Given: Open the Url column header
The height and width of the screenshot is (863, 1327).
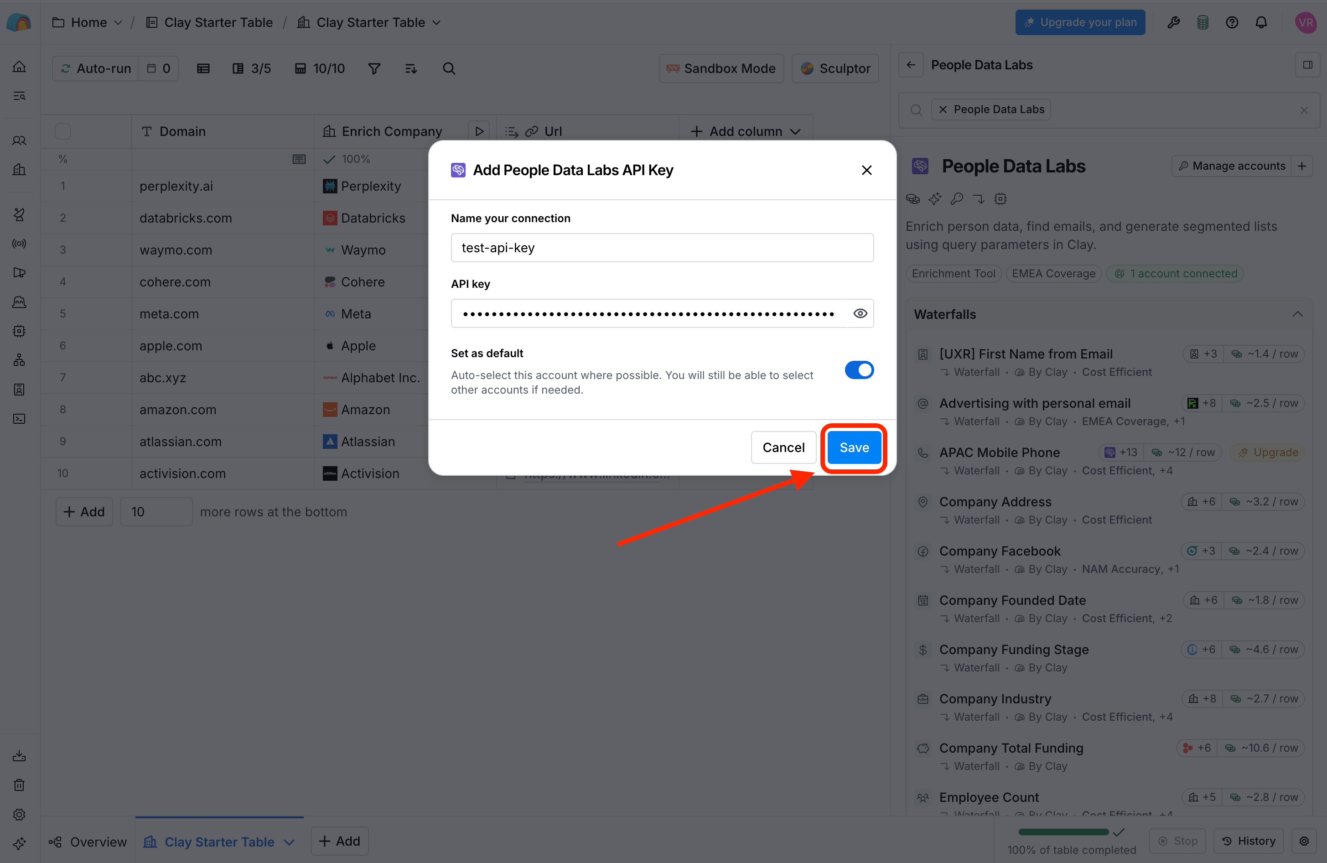Looking at the screenshot, I should [x=587, y=132].
